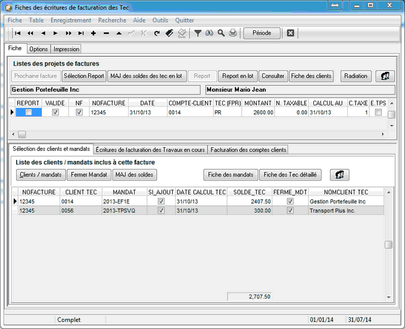Click the Monsieur Mario Jean field
Viewport: 405px width, 329px height.
[x=300, y=89]
